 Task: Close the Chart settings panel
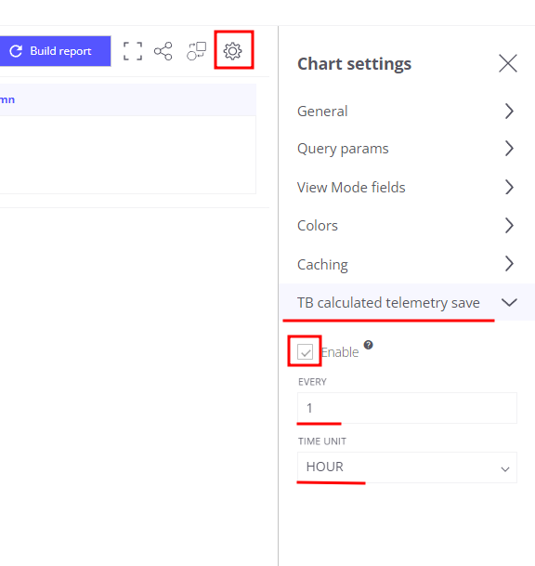508,63
